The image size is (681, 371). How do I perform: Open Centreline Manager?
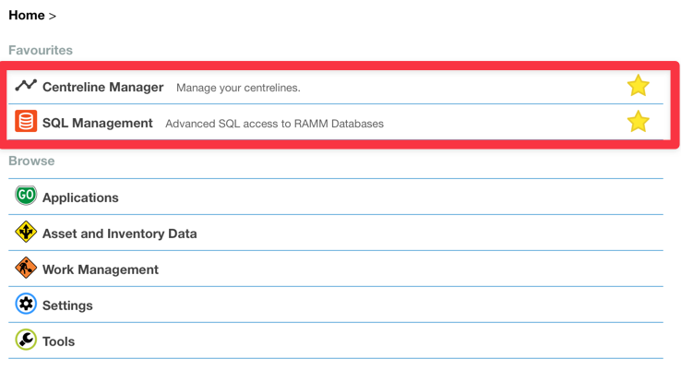(x=103, y=87)
